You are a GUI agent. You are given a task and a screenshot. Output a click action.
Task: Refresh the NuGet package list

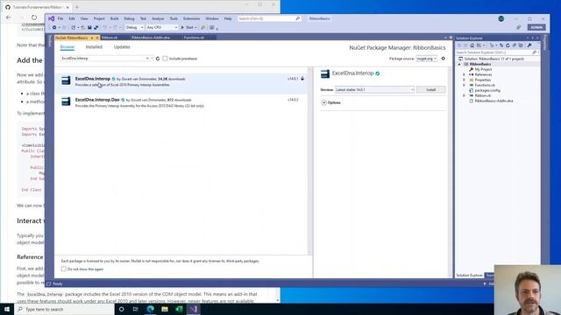pos(158,59)
